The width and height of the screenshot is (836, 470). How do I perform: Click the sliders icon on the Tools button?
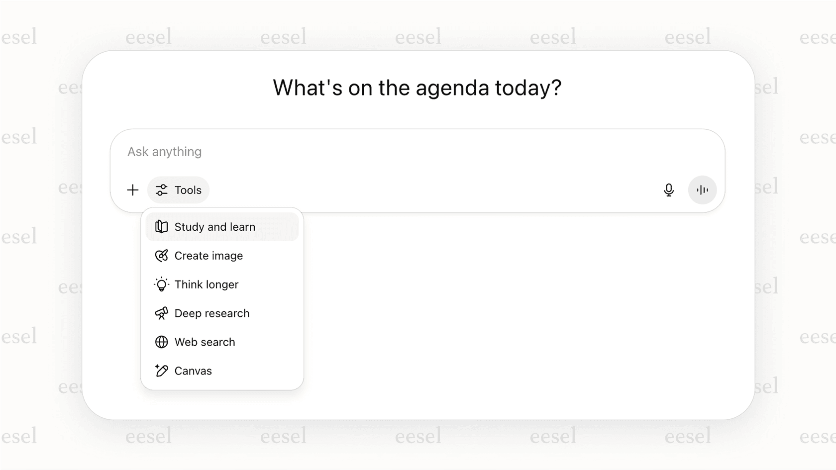161,189
